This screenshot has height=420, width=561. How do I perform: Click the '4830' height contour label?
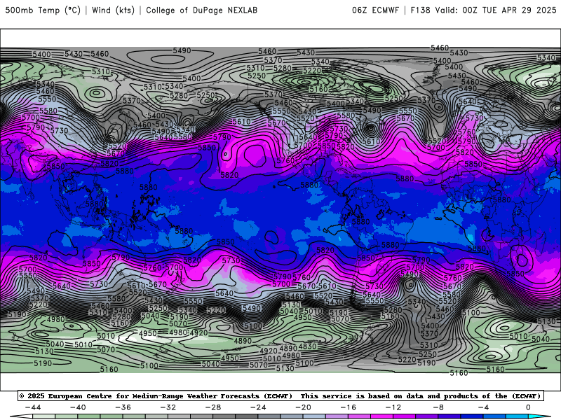click(307, 346)
